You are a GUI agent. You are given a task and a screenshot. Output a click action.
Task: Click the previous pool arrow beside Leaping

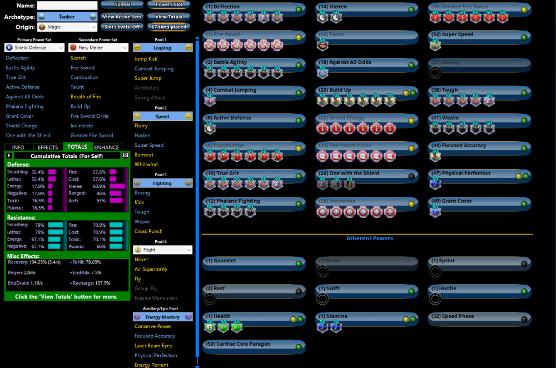click(x=137, y=48)
